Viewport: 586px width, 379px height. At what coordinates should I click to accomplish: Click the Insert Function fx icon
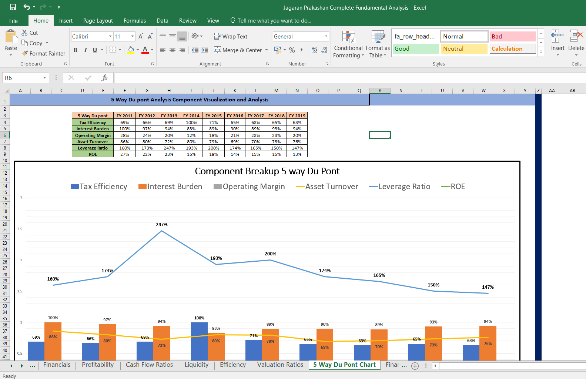[x=105, y=78]
